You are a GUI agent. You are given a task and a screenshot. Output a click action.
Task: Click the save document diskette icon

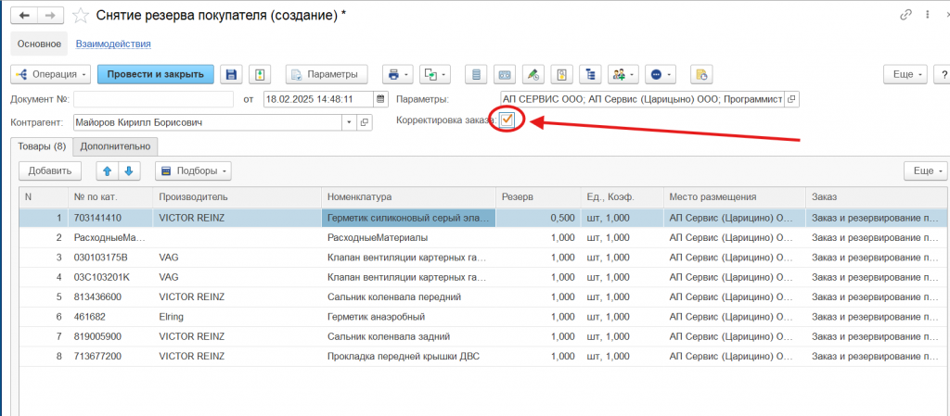[x=231, y=74]
